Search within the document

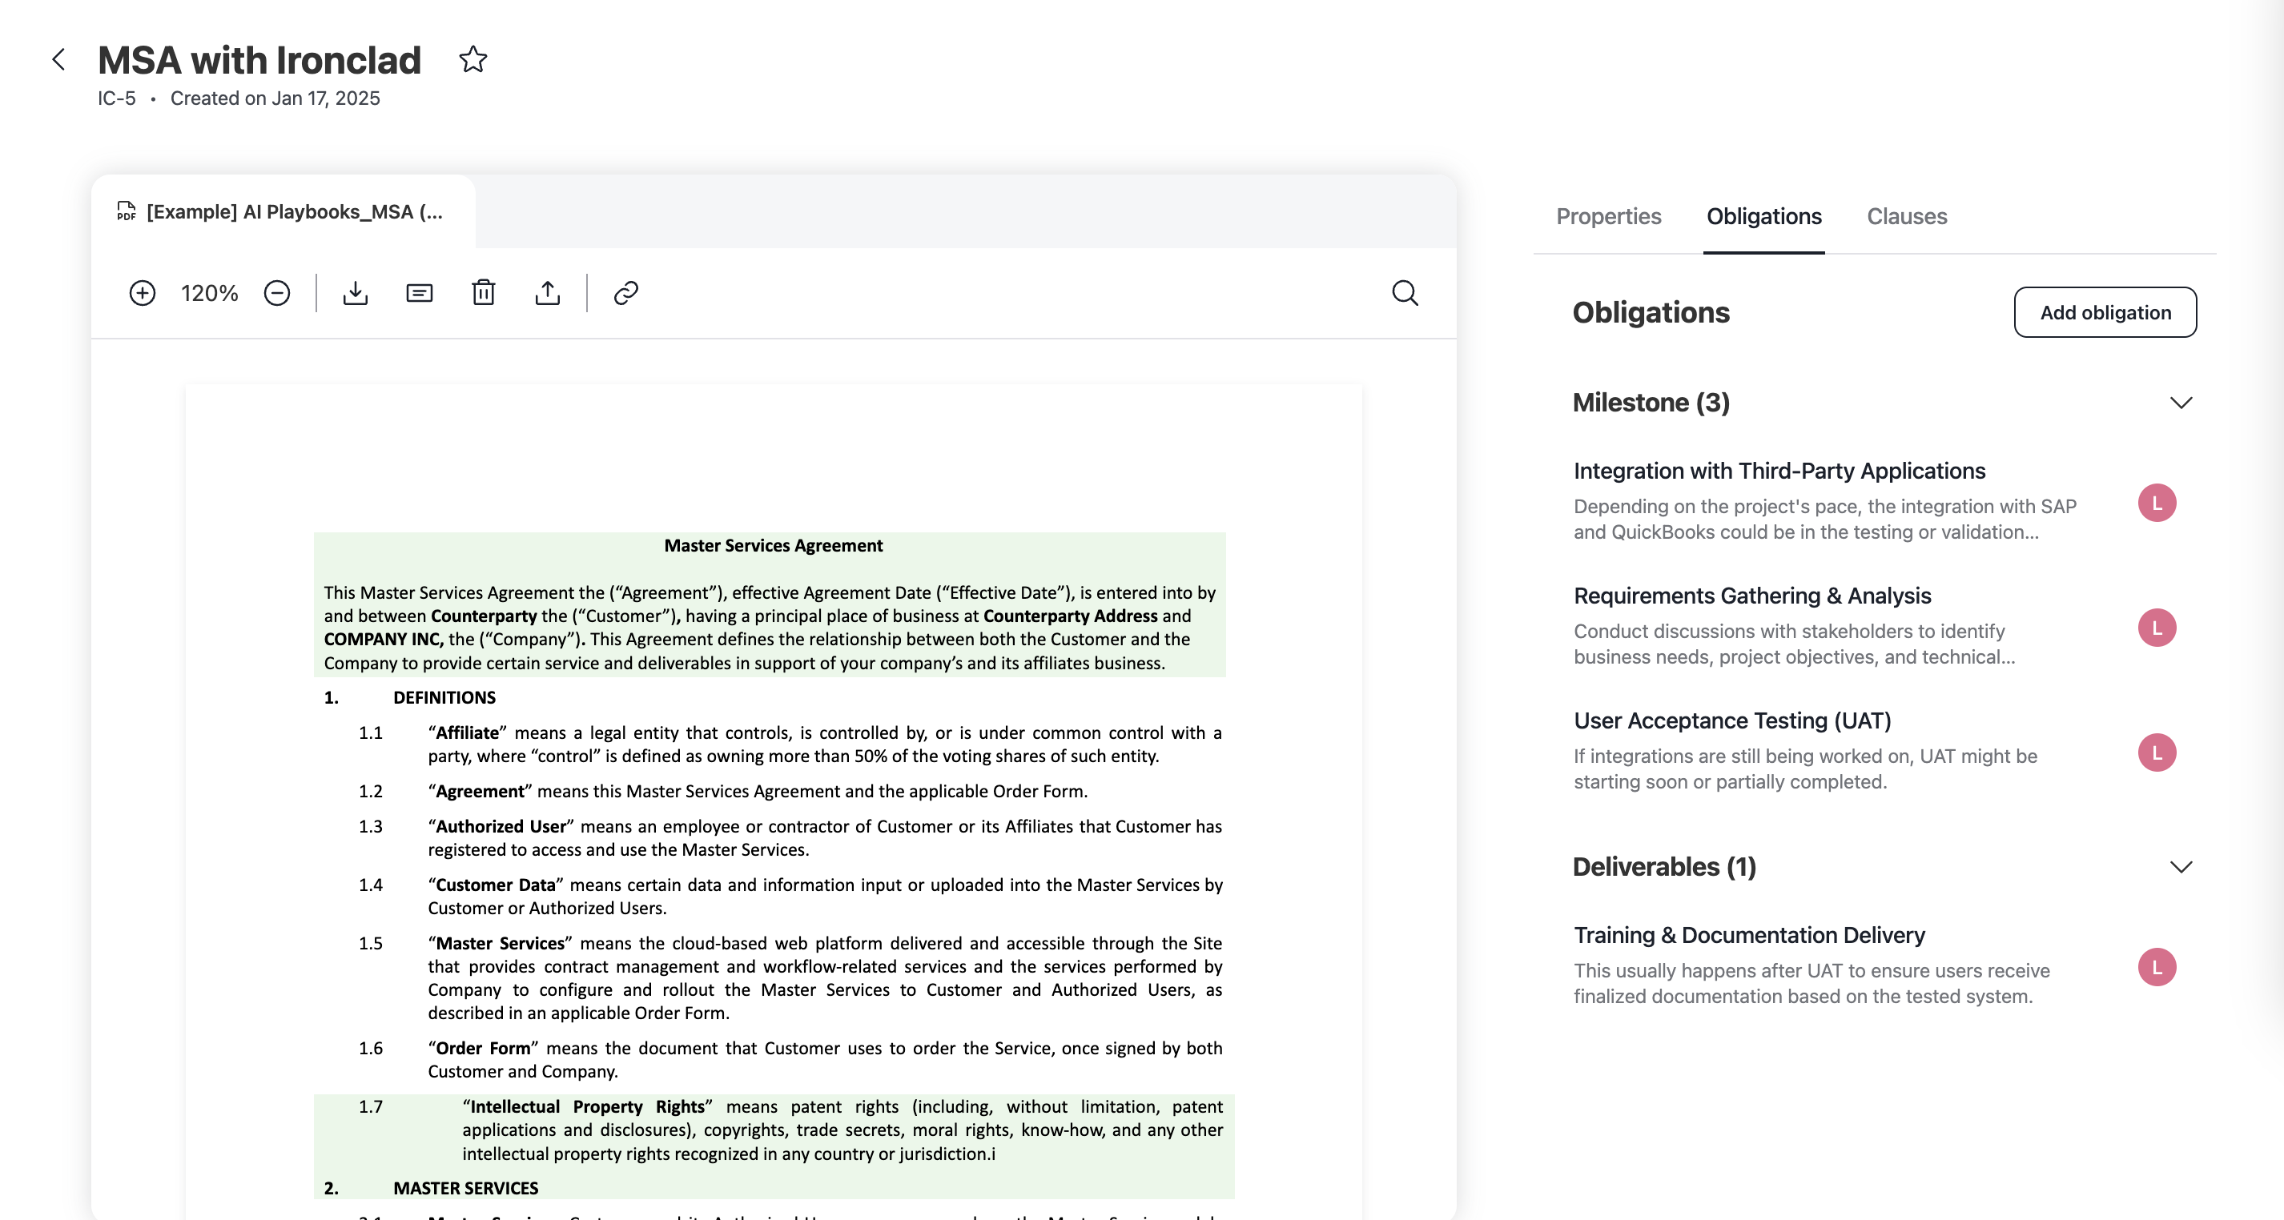[1405, 293]
